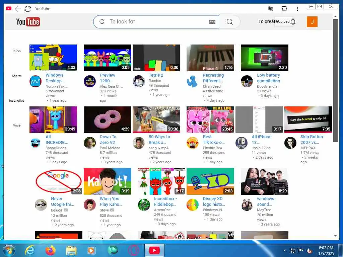Viewport: 343px width, 257px height.
Task: Open the clock showing 8:02 PM
Action: [x=326, y=251]
